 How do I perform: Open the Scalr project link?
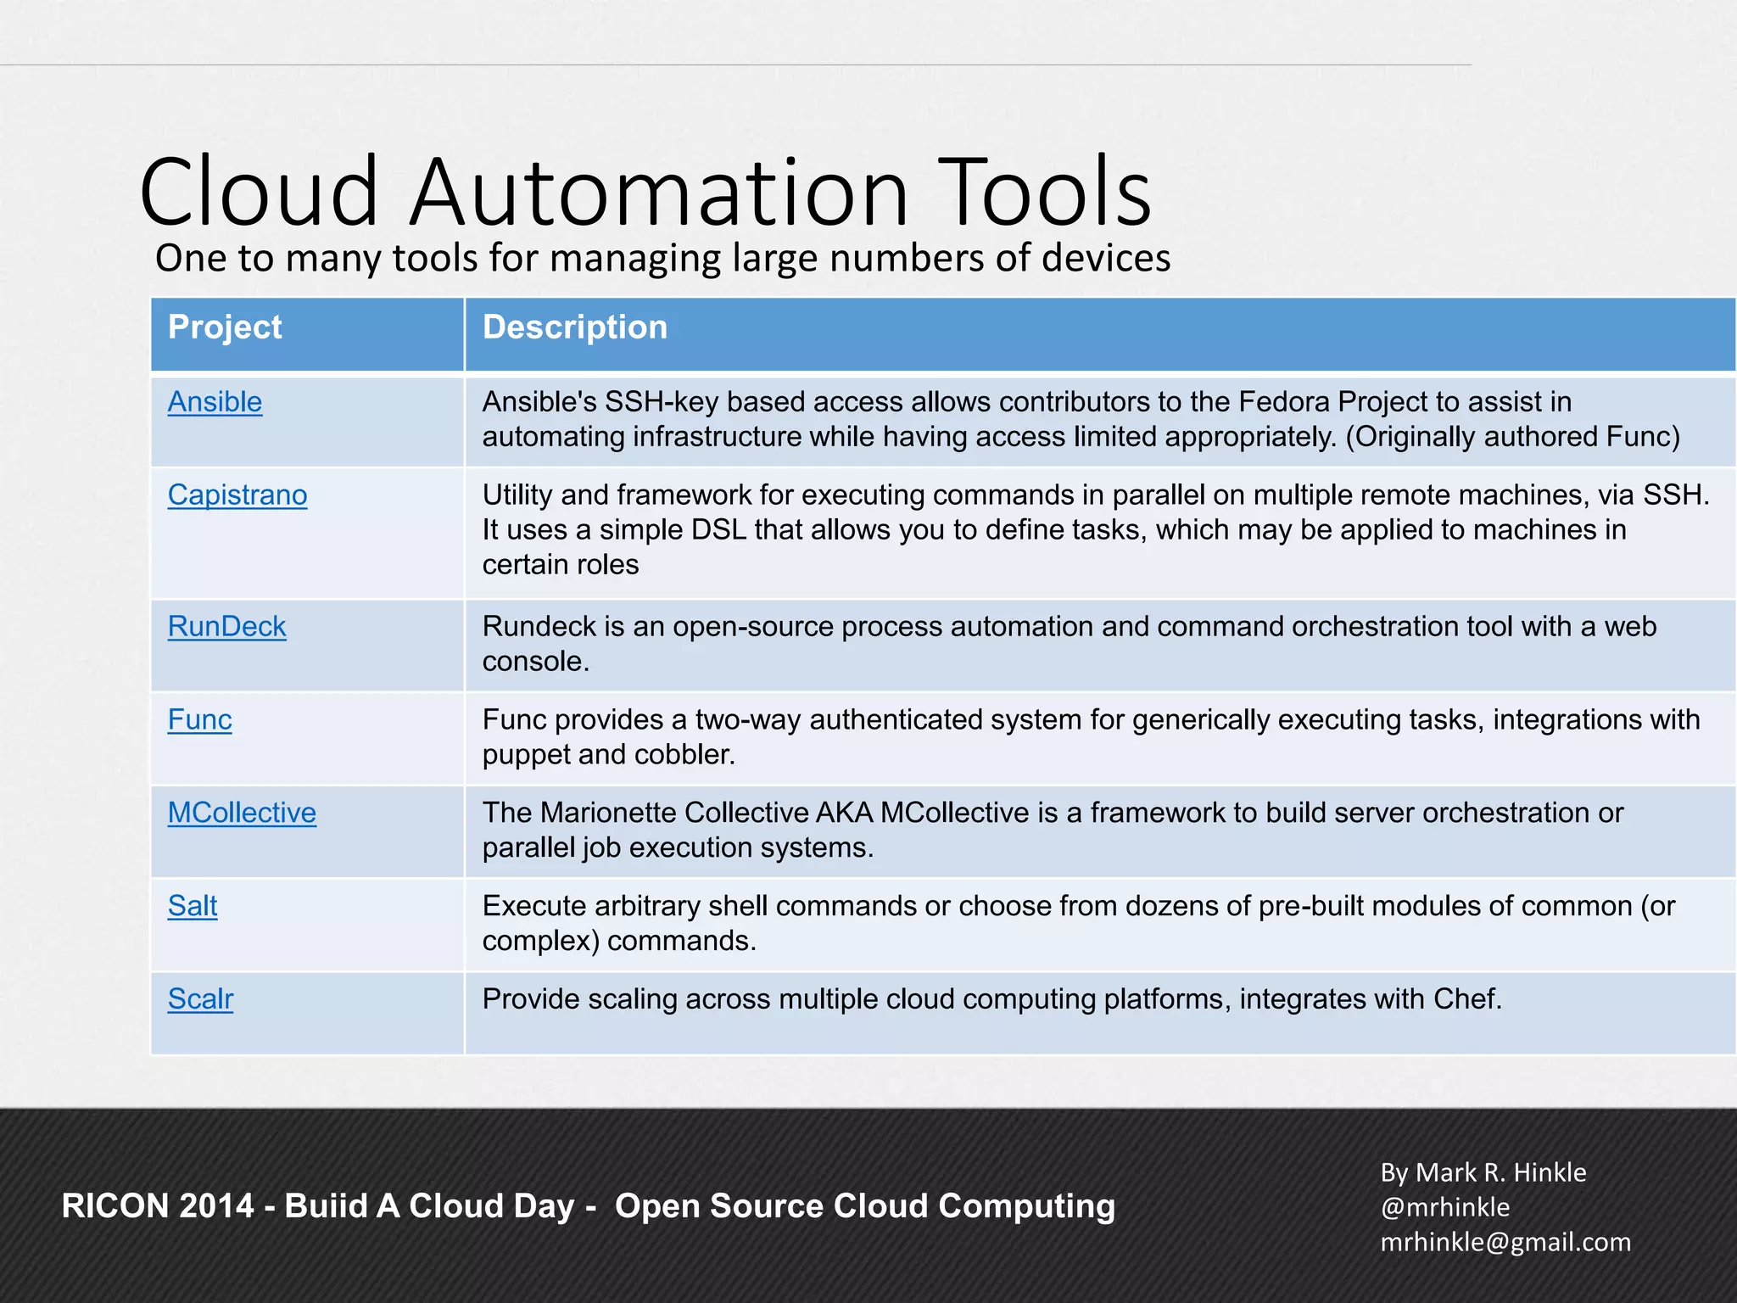(x=200, y=1000)
